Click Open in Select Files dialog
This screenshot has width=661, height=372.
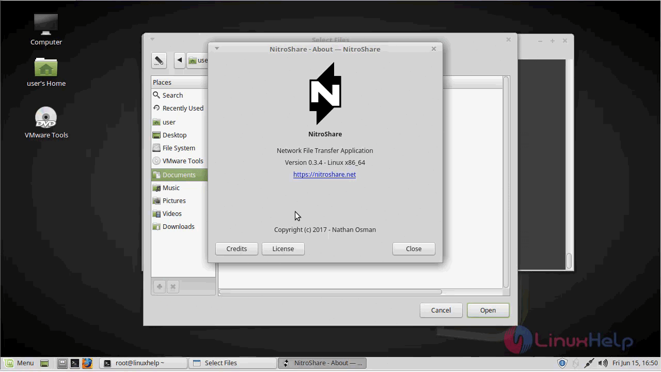[x=488, y=310]
